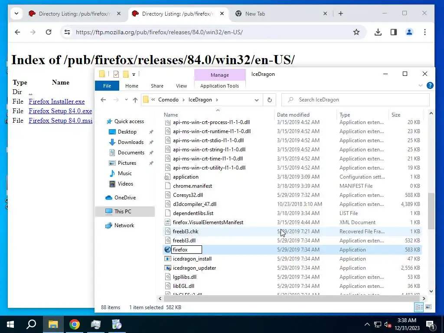This screenshot has height=333, width=444.
Task: Go up one folder level
Action: click(x=135, y=100)
